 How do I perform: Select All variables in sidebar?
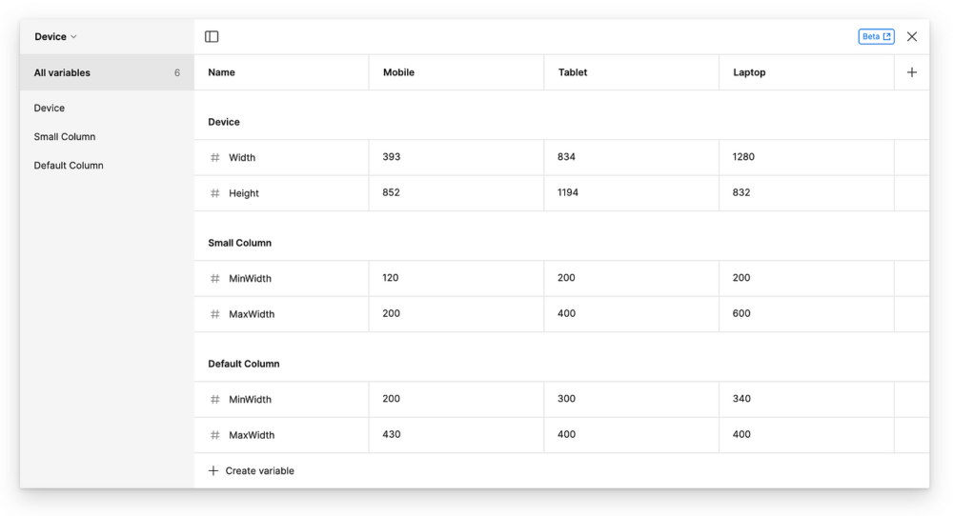click(63, 73)
